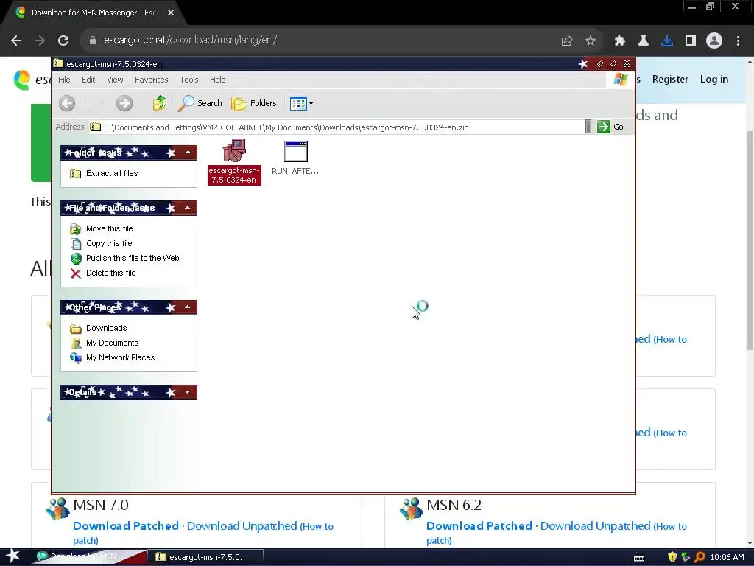Click the Escargot logo on the webpage
The image size is (754, 566).
click(x=22, y=80)
